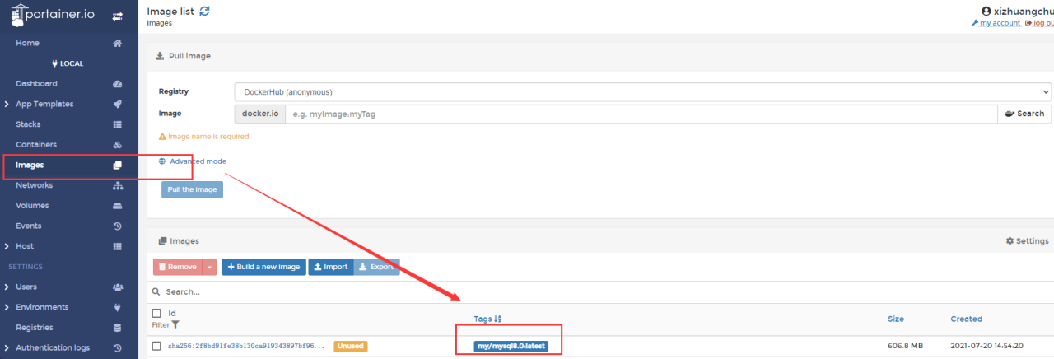Focus the image name input field
1054x359 pixels.
641,114
